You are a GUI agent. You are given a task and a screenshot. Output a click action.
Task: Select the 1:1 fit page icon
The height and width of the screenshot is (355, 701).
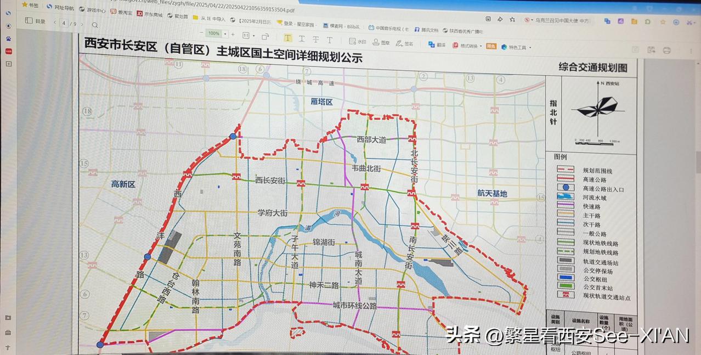245,35
